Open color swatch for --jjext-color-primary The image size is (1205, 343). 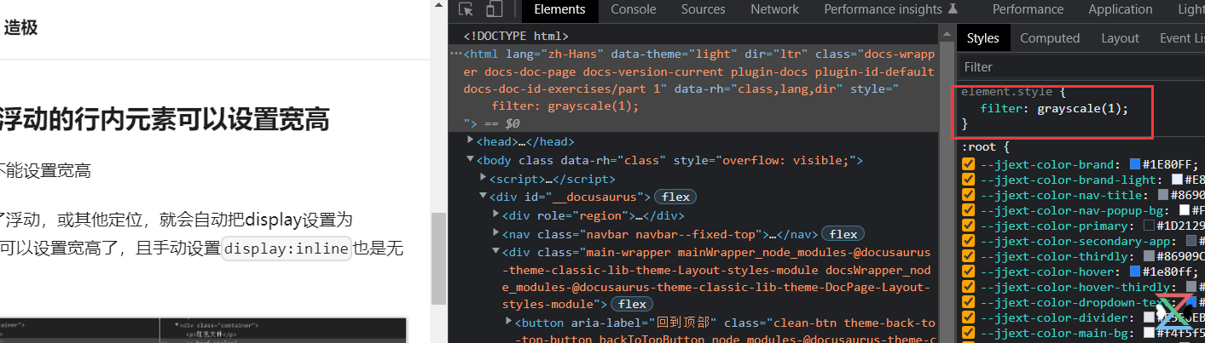click(1149, 226)
